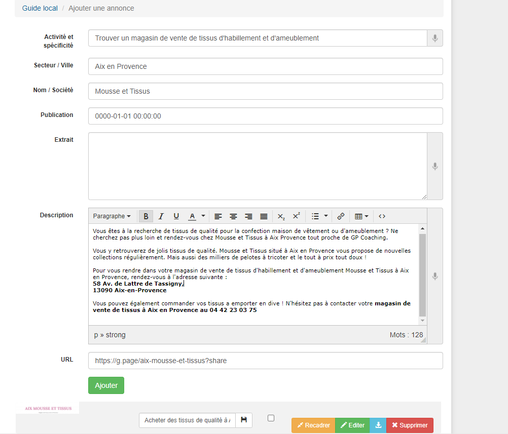This screenshot has height=434, width=508.
Task: Open the Paragraphe style dropdown
Action: pyautogui.click(x=112, y=216)
